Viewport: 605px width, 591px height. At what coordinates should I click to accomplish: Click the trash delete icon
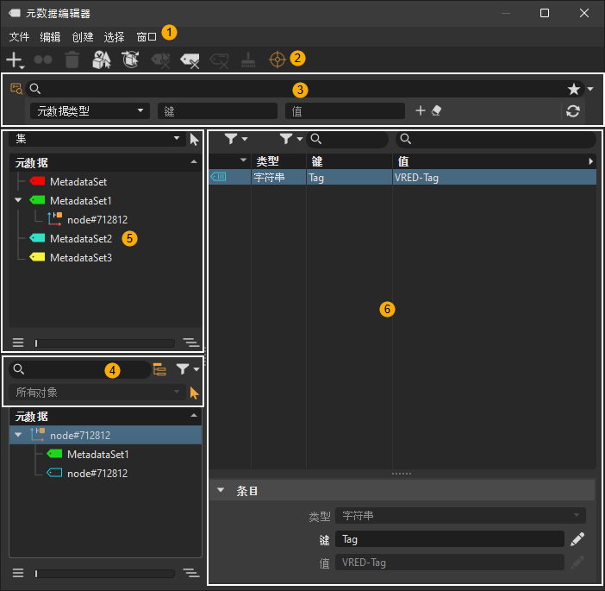(72, 60)
